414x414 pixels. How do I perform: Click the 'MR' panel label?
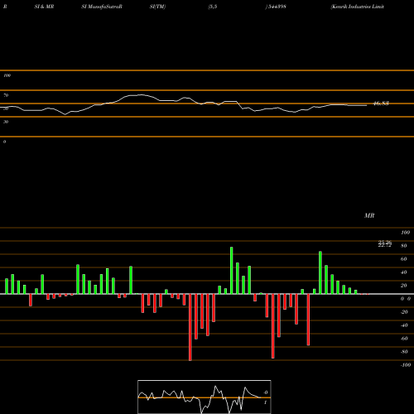click(x=369, y=215)
